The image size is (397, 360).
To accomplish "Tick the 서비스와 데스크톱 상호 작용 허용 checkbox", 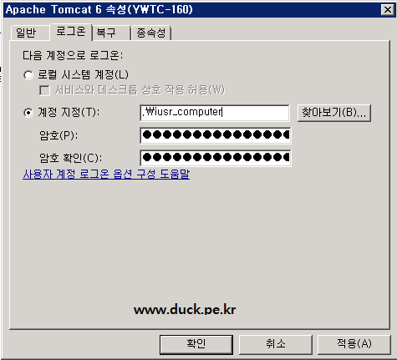I will pyautogui.click(x=44, y=90).
